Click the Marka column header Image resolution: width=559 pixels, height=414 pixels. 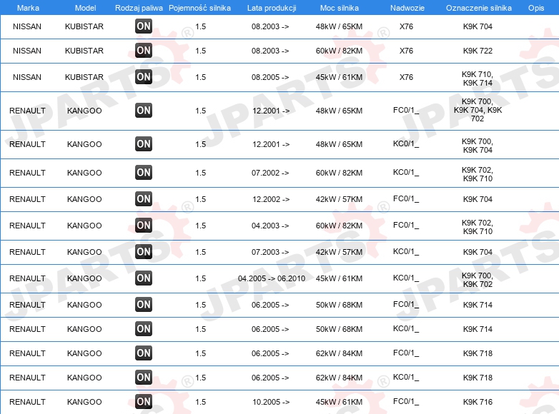28,8
